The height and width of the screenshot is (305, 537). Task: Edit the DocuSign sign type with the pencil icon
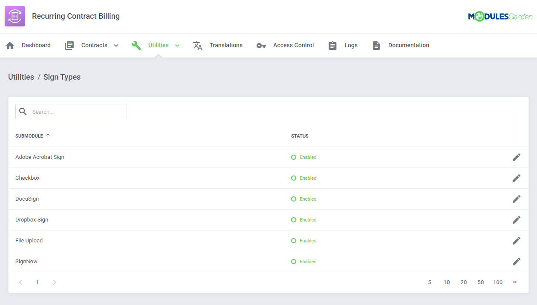517,199
